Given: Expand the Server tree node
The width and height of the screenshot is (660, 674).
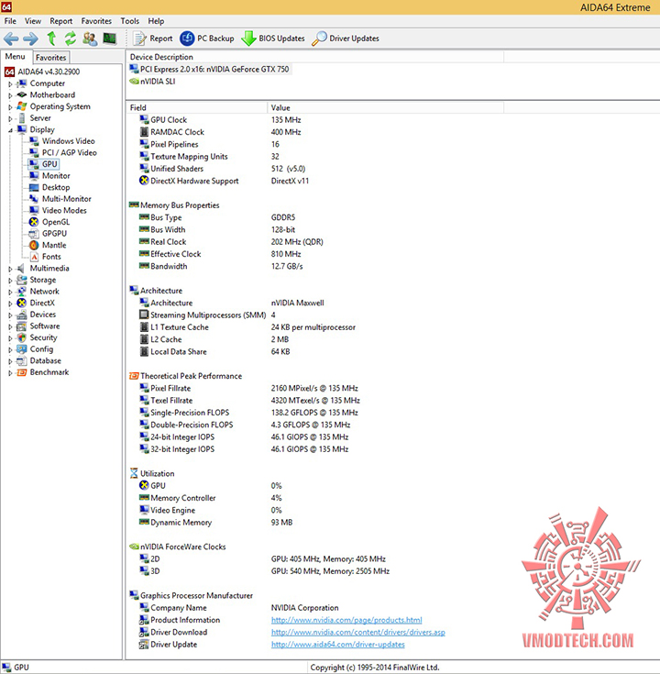Looking at the screenshot, I should pos(10,118).
